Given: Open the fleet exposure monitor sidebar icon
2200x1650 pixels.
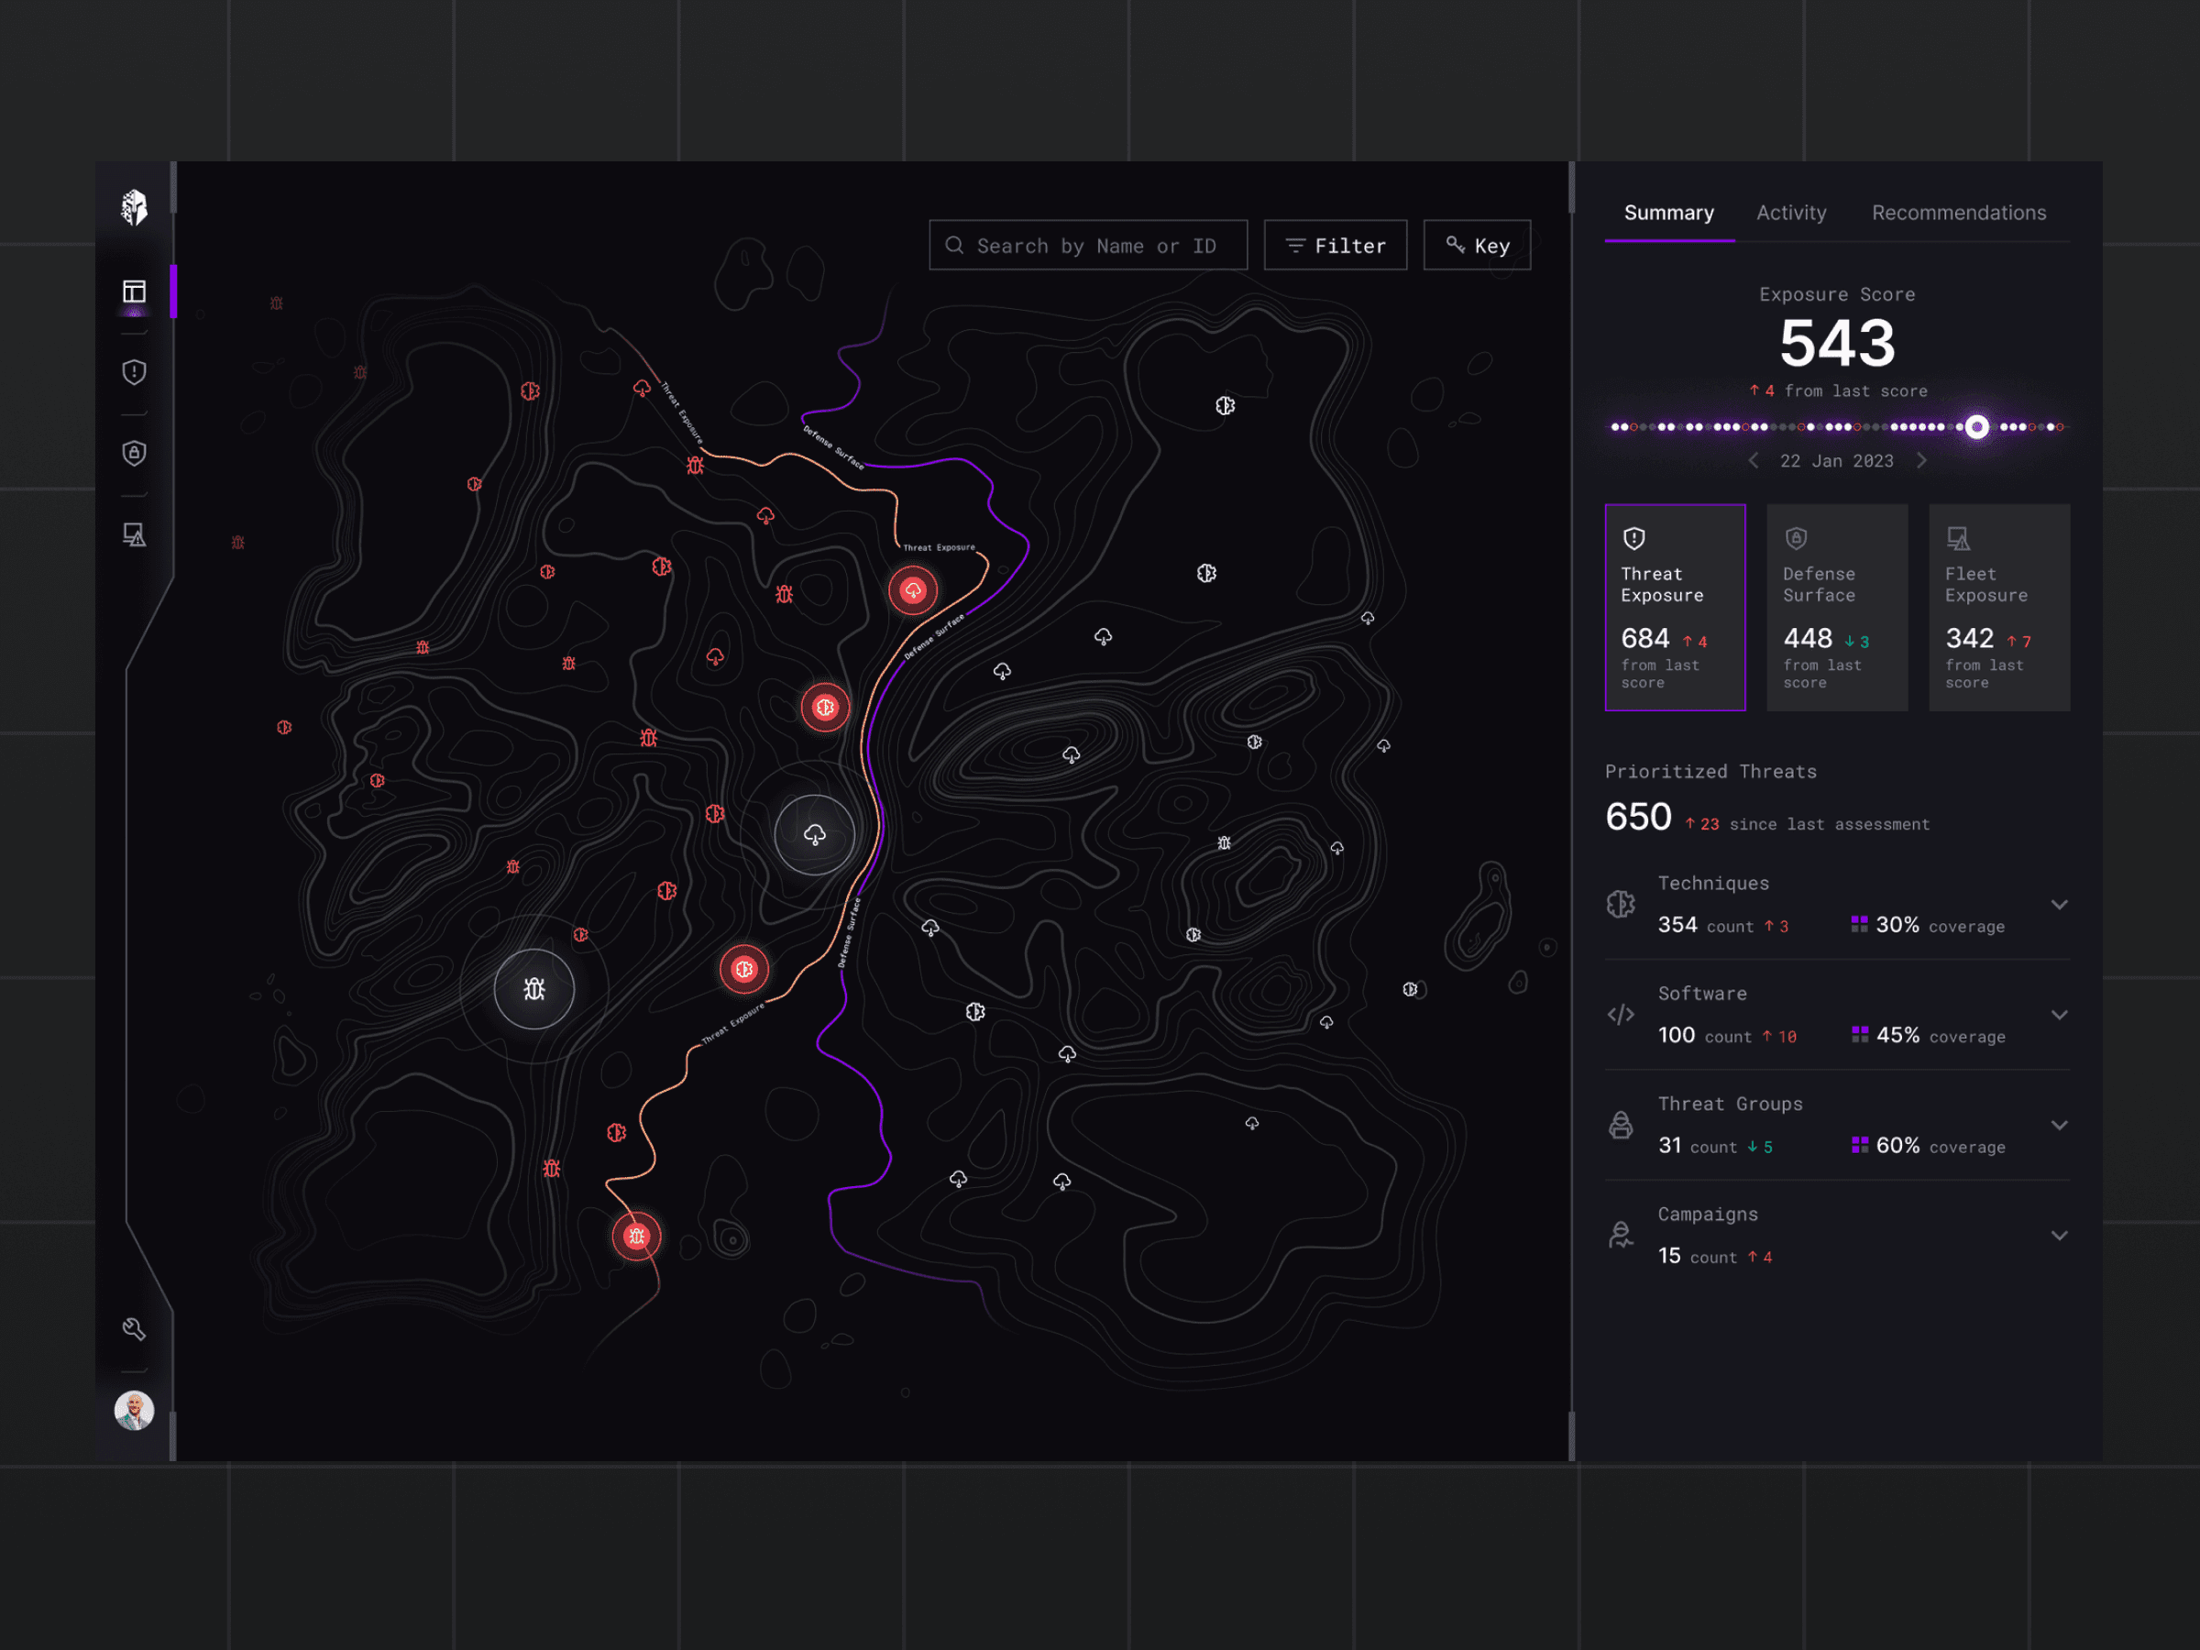Looking at the screenshot, I should (134, 535).
